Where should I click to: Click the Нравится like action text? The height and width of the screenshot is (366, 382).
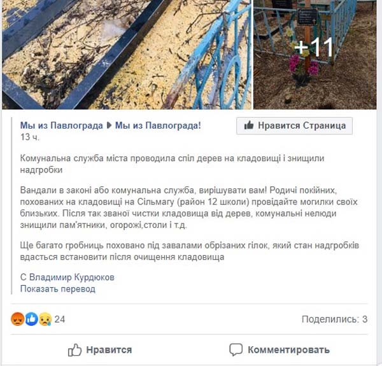[x=109, y=350]
